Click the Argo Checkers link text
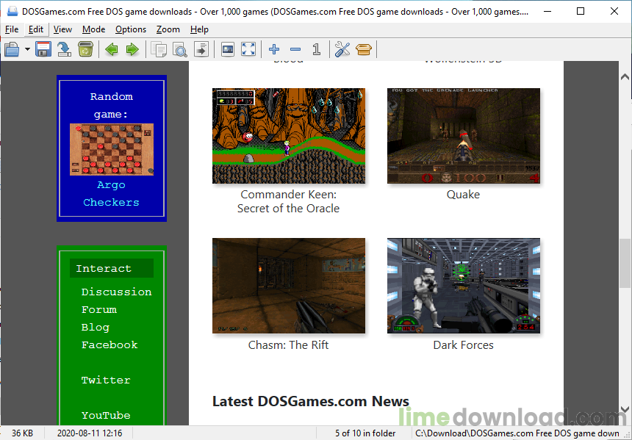This screenshot has height=440, width=632. tap(111, 193)
